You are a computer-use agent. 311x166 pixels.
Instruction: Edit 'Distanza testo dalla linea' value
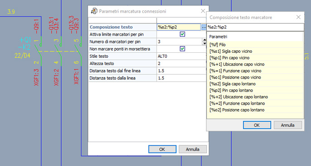coord(182,78)
